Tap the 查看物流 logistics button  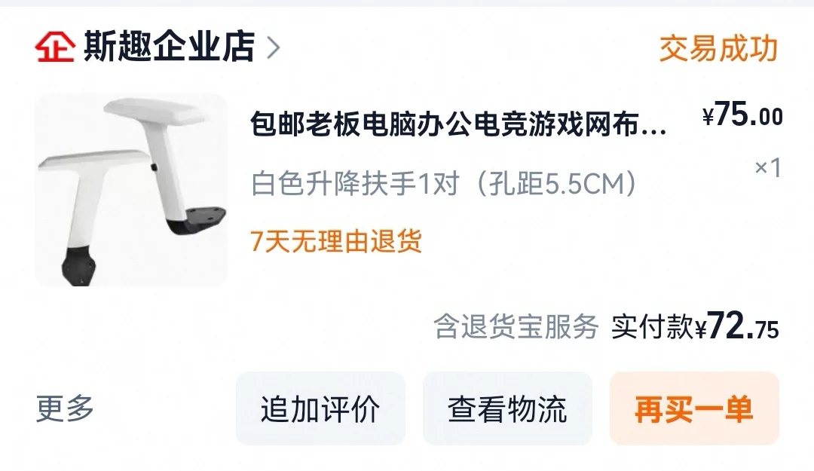tap(507, 408)
